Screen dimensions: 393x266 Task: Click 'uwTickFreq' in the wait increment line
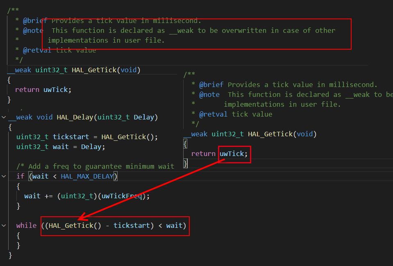click(122, 196)
